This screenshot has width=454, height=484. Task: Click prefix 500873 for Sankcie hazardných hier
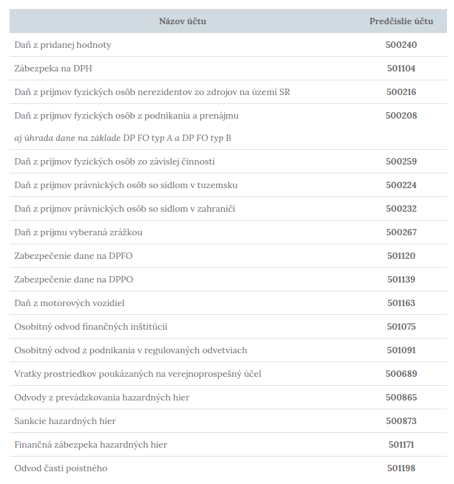click(x=401, y=421)
